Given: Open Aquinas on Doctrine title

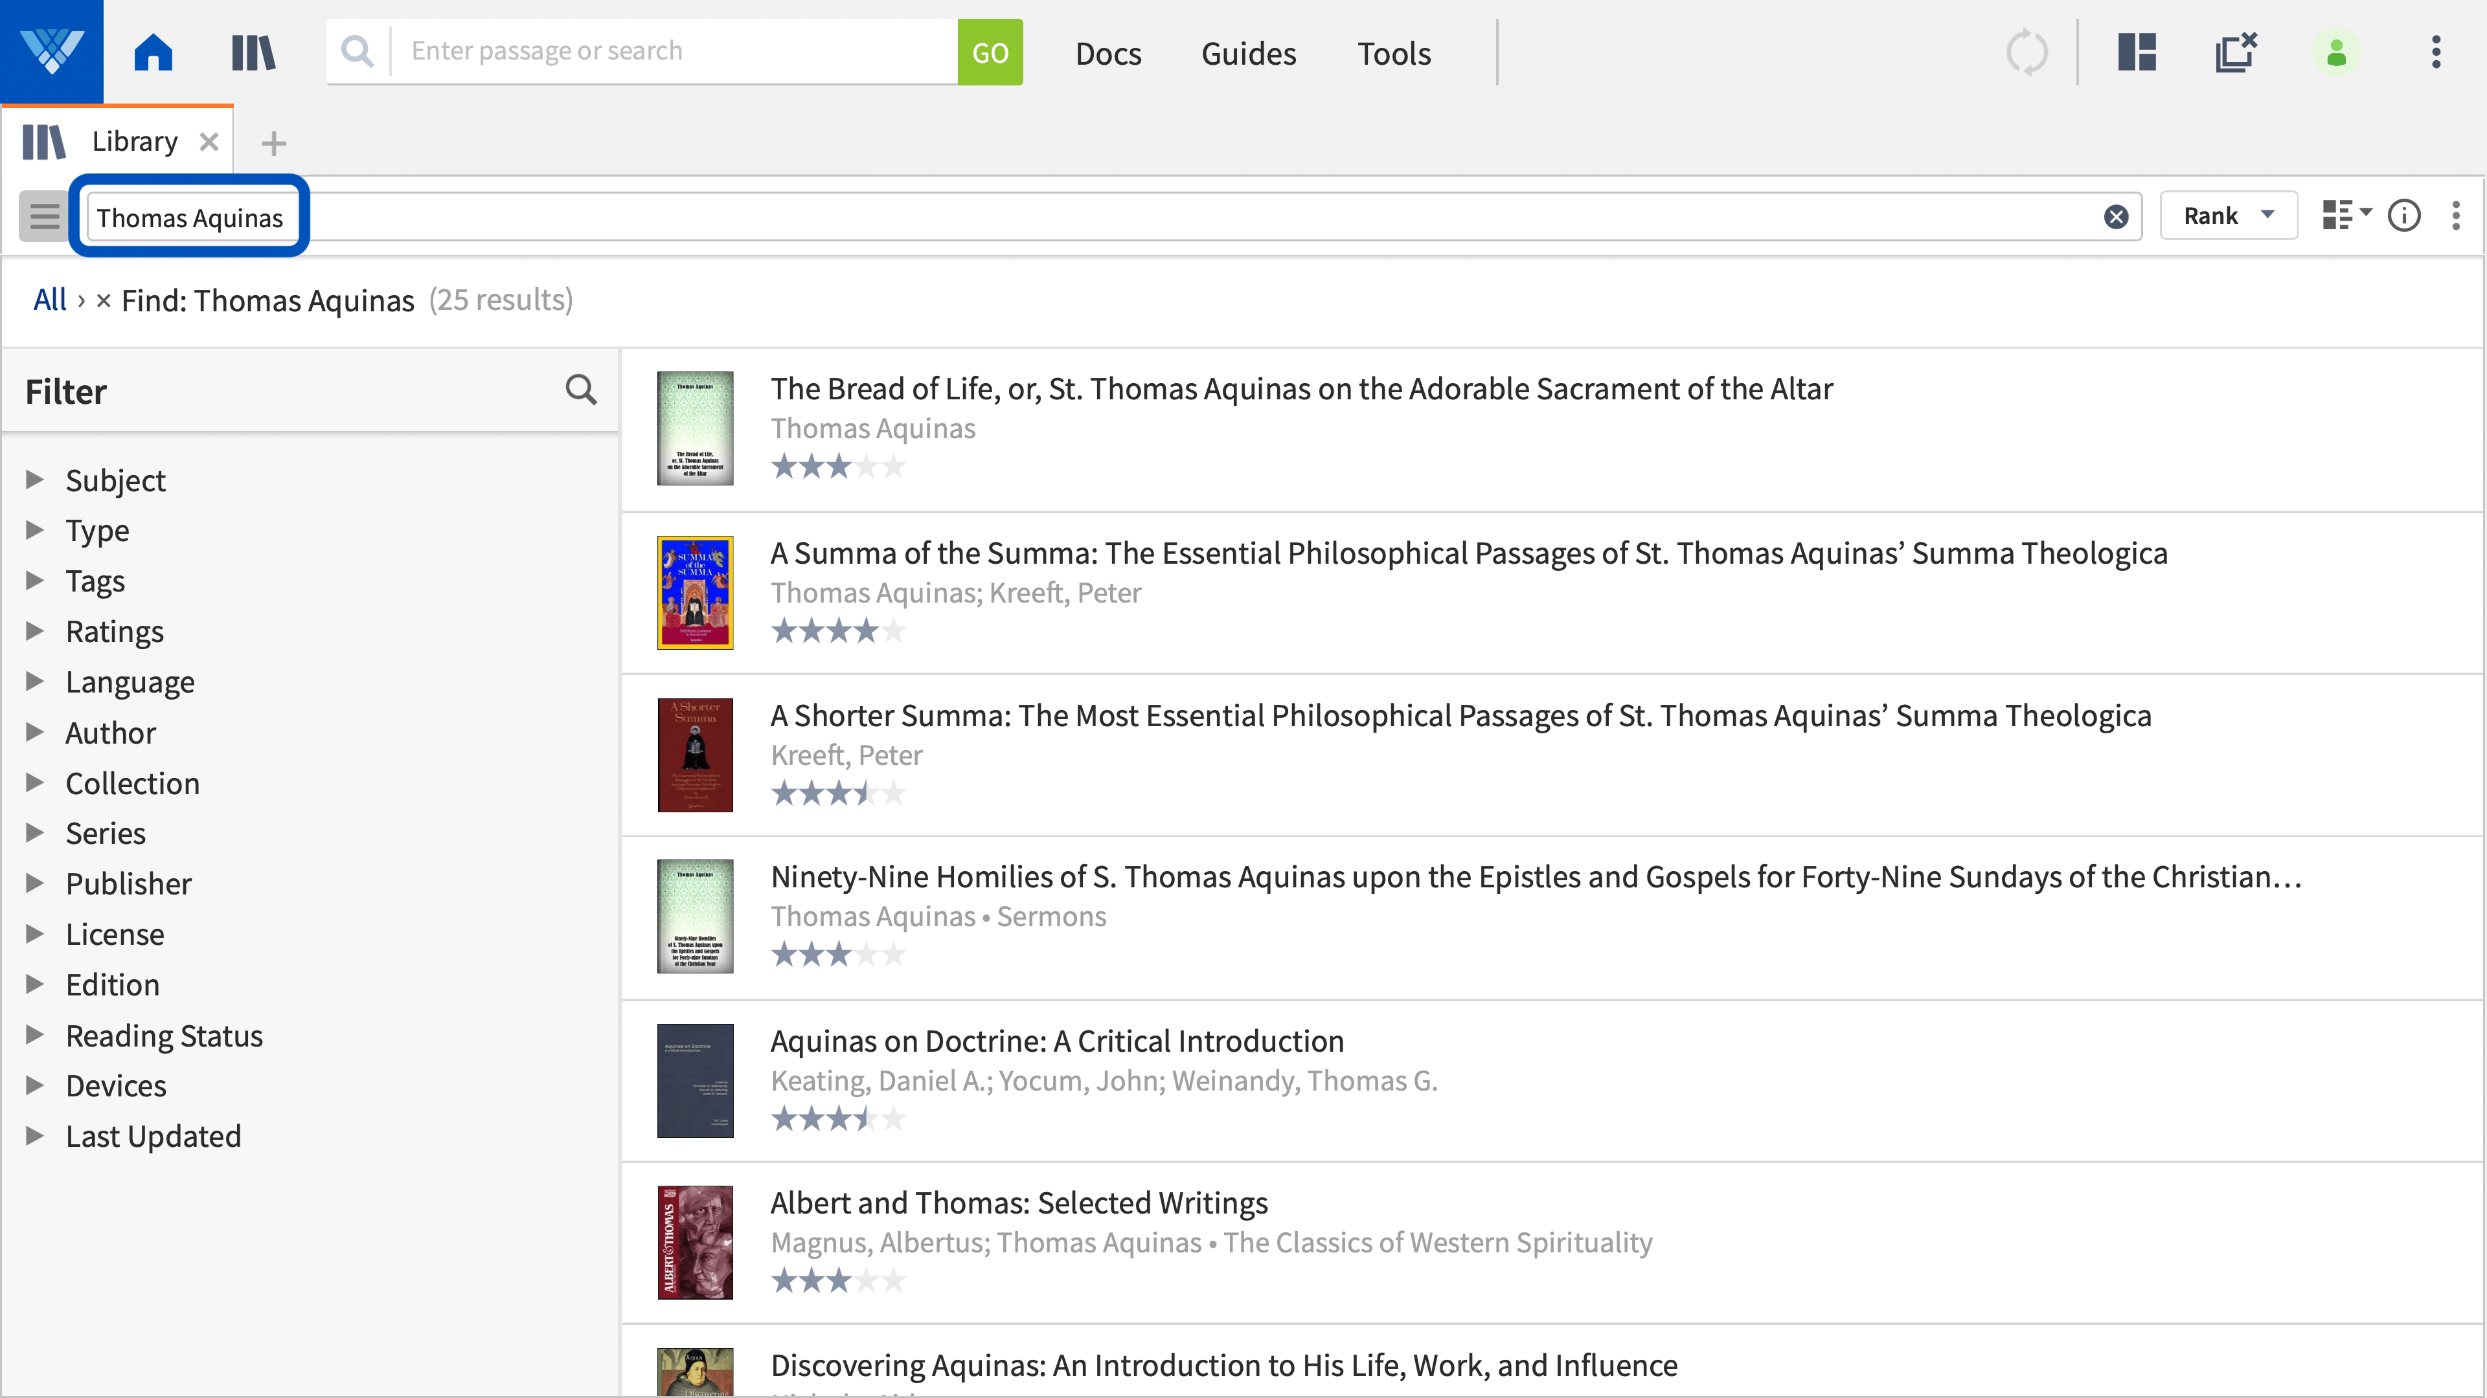Looking at the screenshot, I should click(x=1057, y=1041).
